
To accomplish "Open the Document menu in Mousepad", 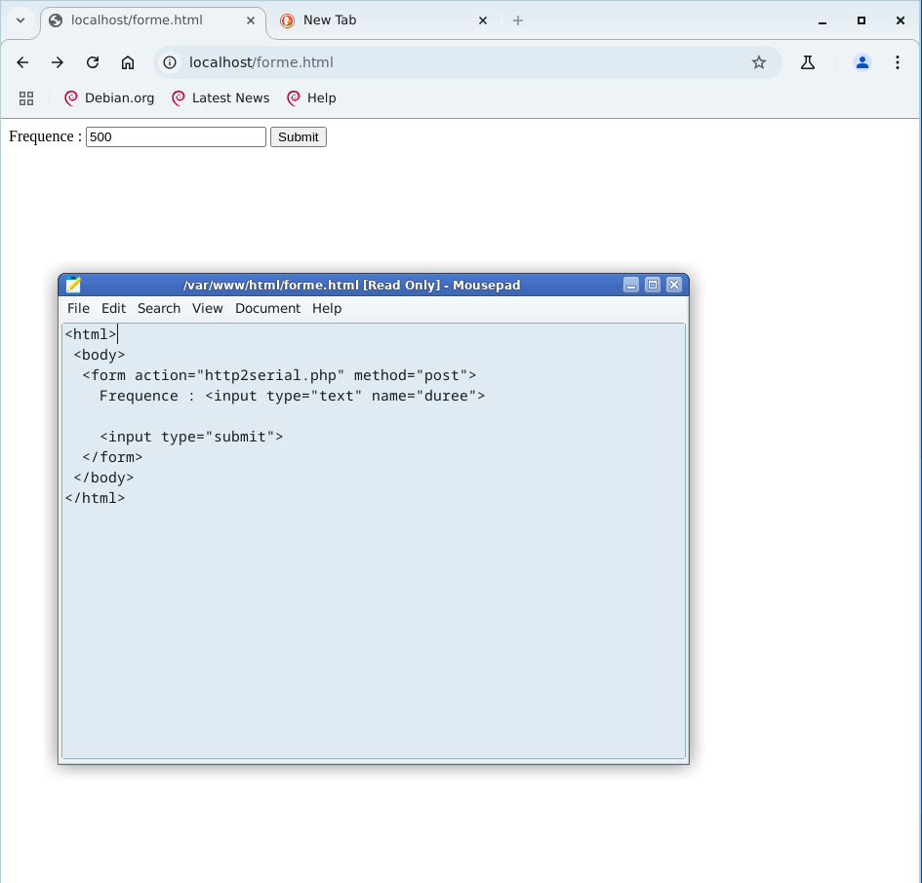I will (267, 308).
